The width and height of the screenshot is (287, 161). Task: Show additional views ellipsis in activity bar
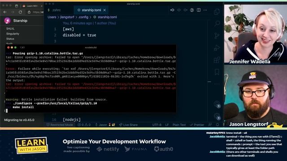[217, 84]
